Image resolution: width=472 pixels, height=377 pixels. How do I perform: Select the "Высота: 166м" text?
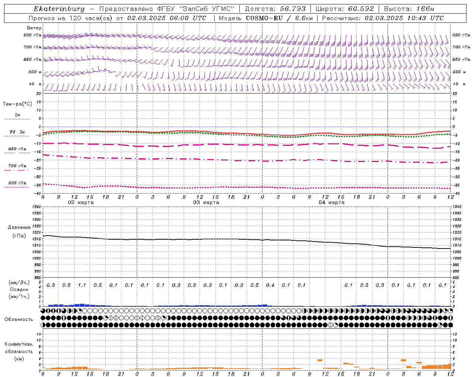click(409, 9)
